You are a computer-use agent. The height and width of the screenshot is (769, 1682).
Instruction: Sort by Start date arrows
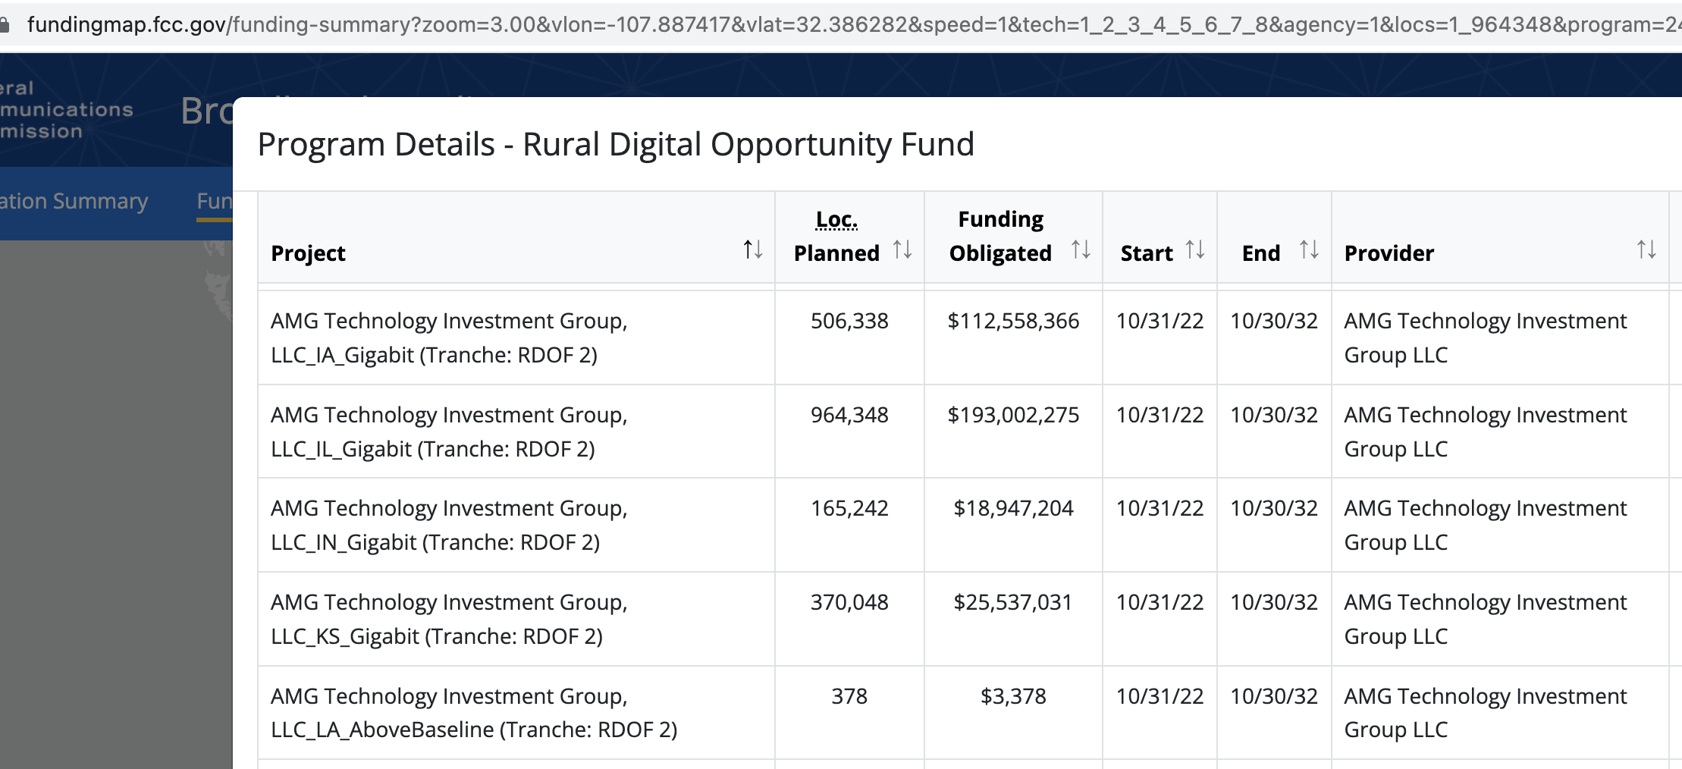1195,250
